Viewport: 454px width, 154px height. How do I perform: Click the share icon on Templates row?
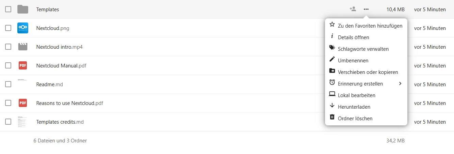353,9
